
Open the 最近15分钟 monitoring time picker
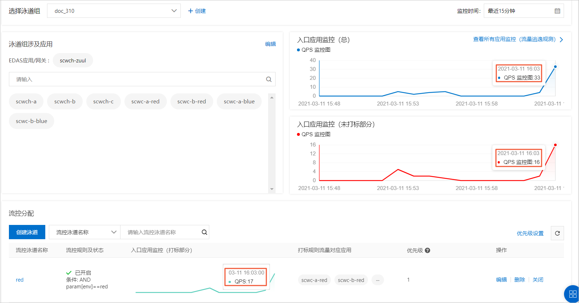coord(524,11)
